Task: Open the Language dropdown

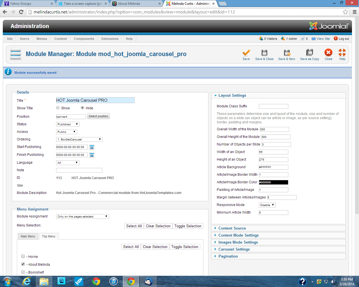Action: point(68,163)
